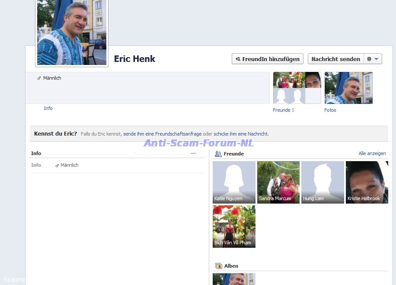The height and width of the screenshot is (285, 396).
Task: Open Hung Lam's friend tile
Action: (x=323, y=182)
